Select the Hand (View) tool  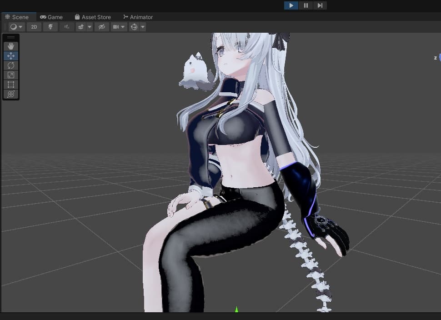tap(11, 46)
